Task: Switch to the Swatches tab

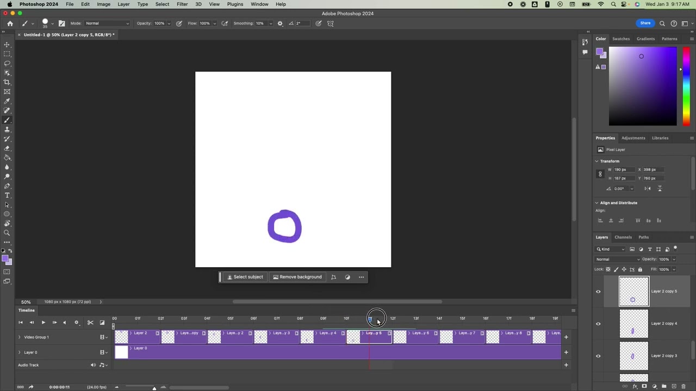Action: 621,39
